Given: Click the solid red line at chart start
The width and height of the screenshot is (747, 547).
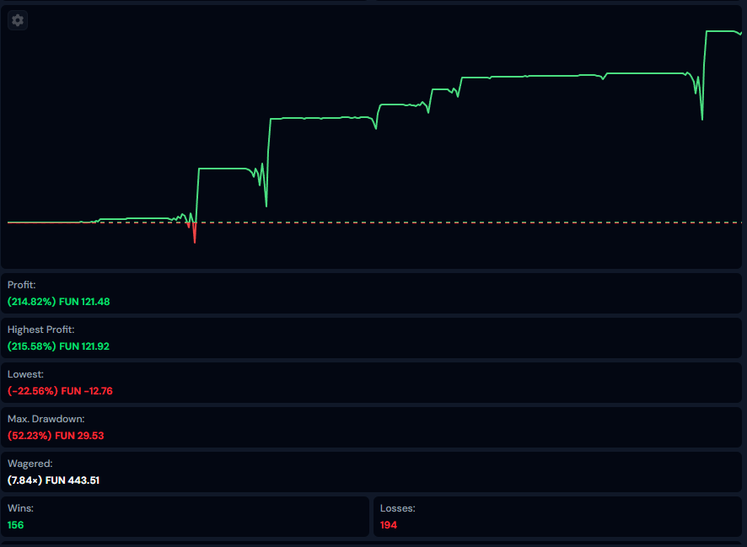Looking at the screenshot, I should point(42,223).
